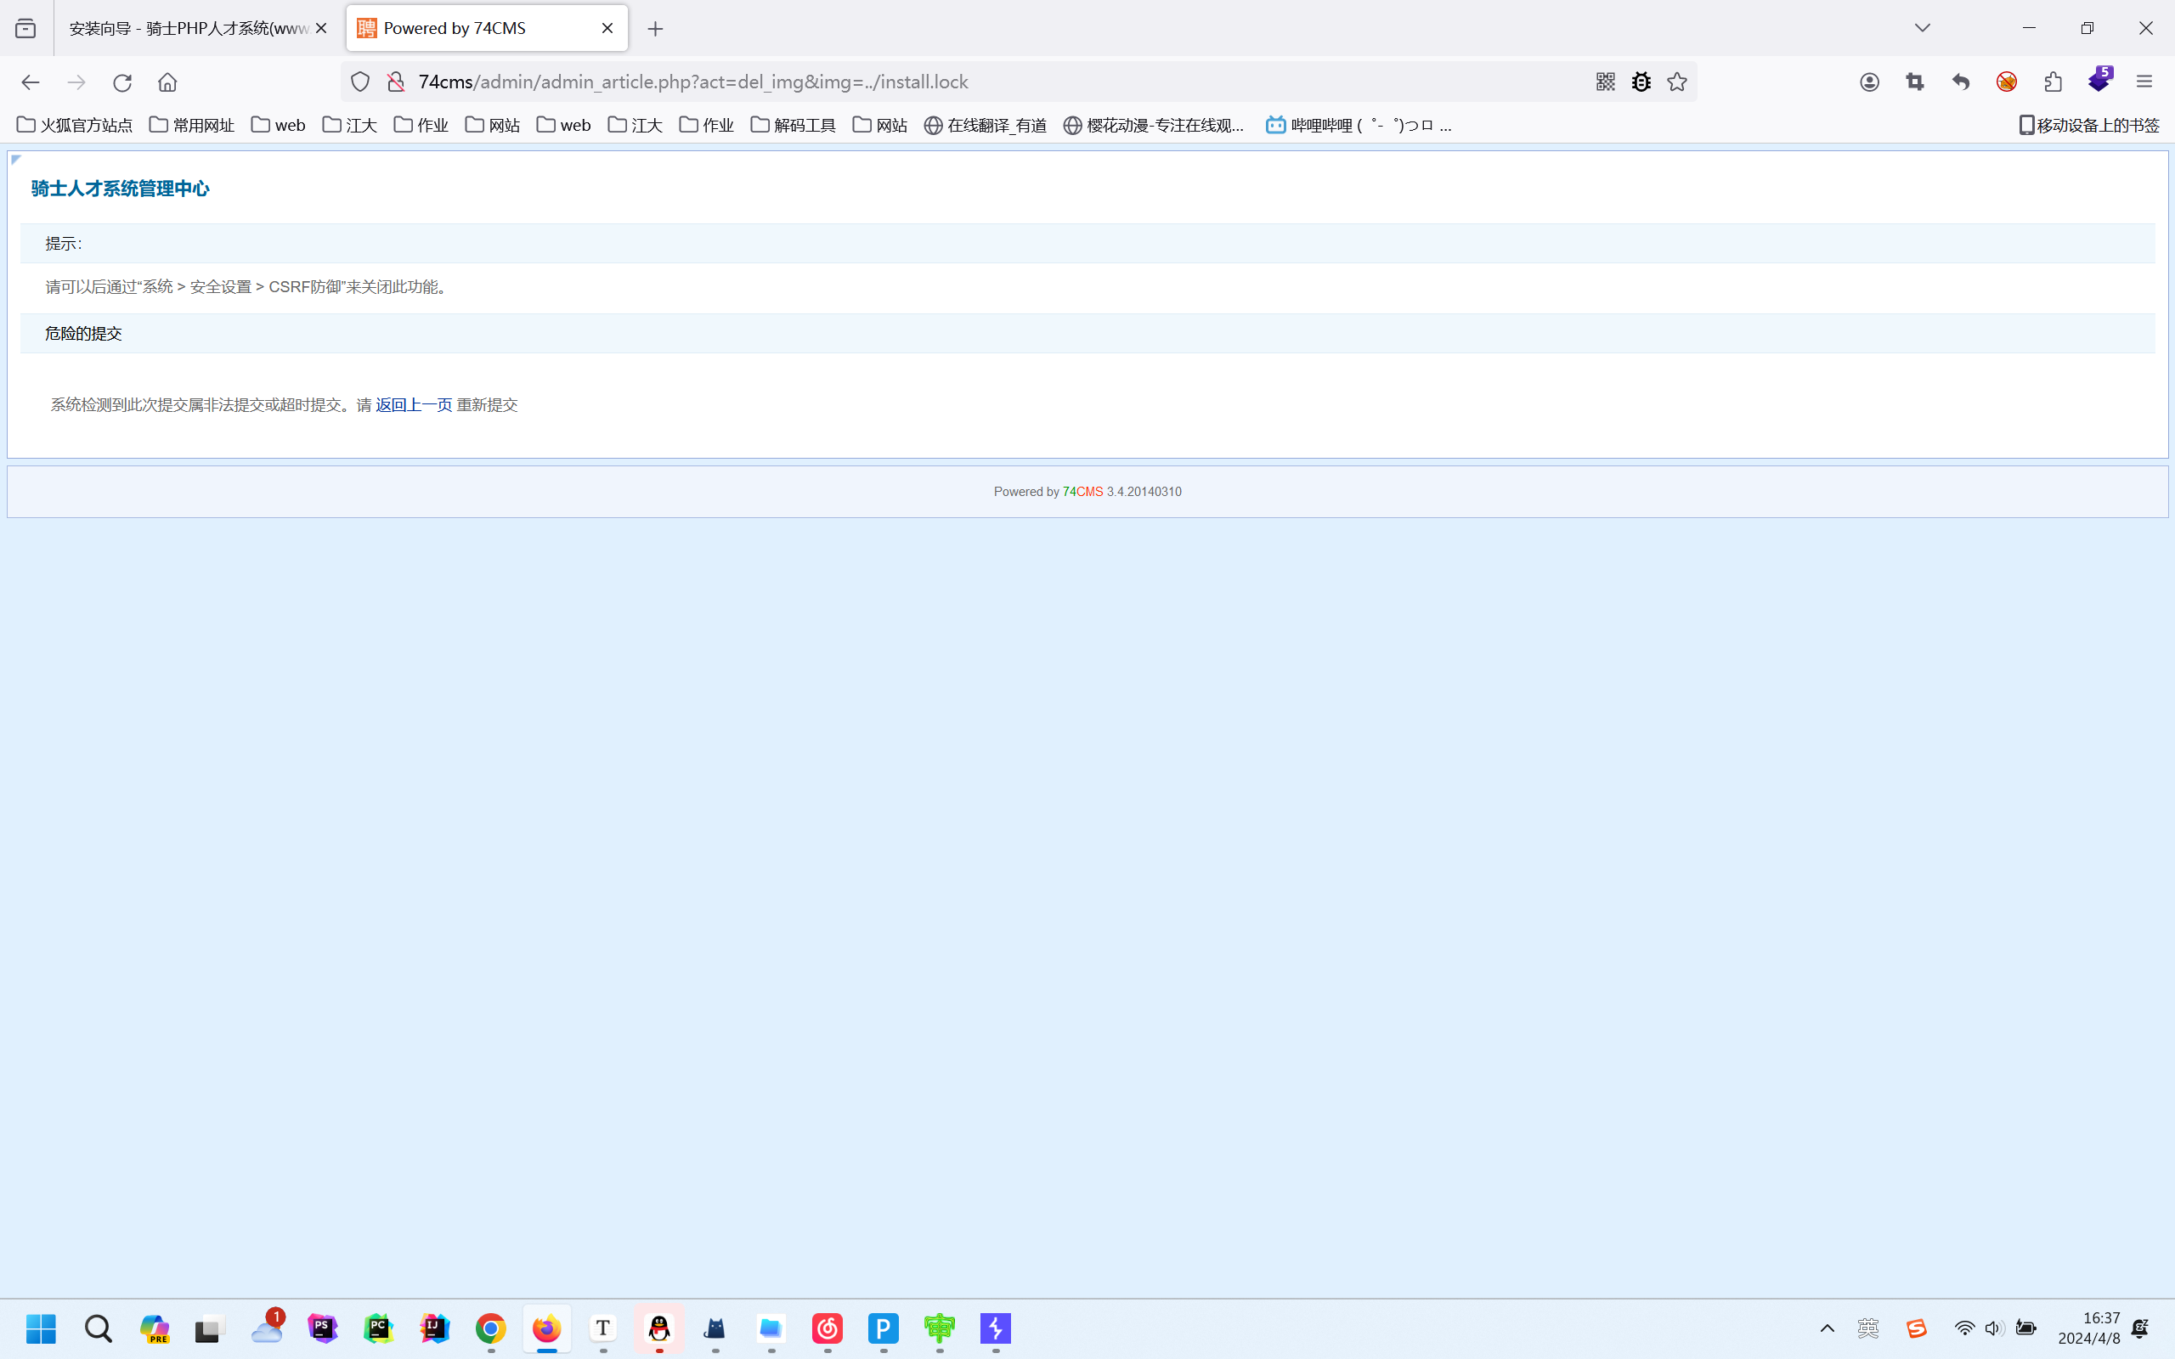Click the bug extension icon in address bar
Image resolution: width=2175 pixels, height=1359 pixels.
[x=1641, y=82]
